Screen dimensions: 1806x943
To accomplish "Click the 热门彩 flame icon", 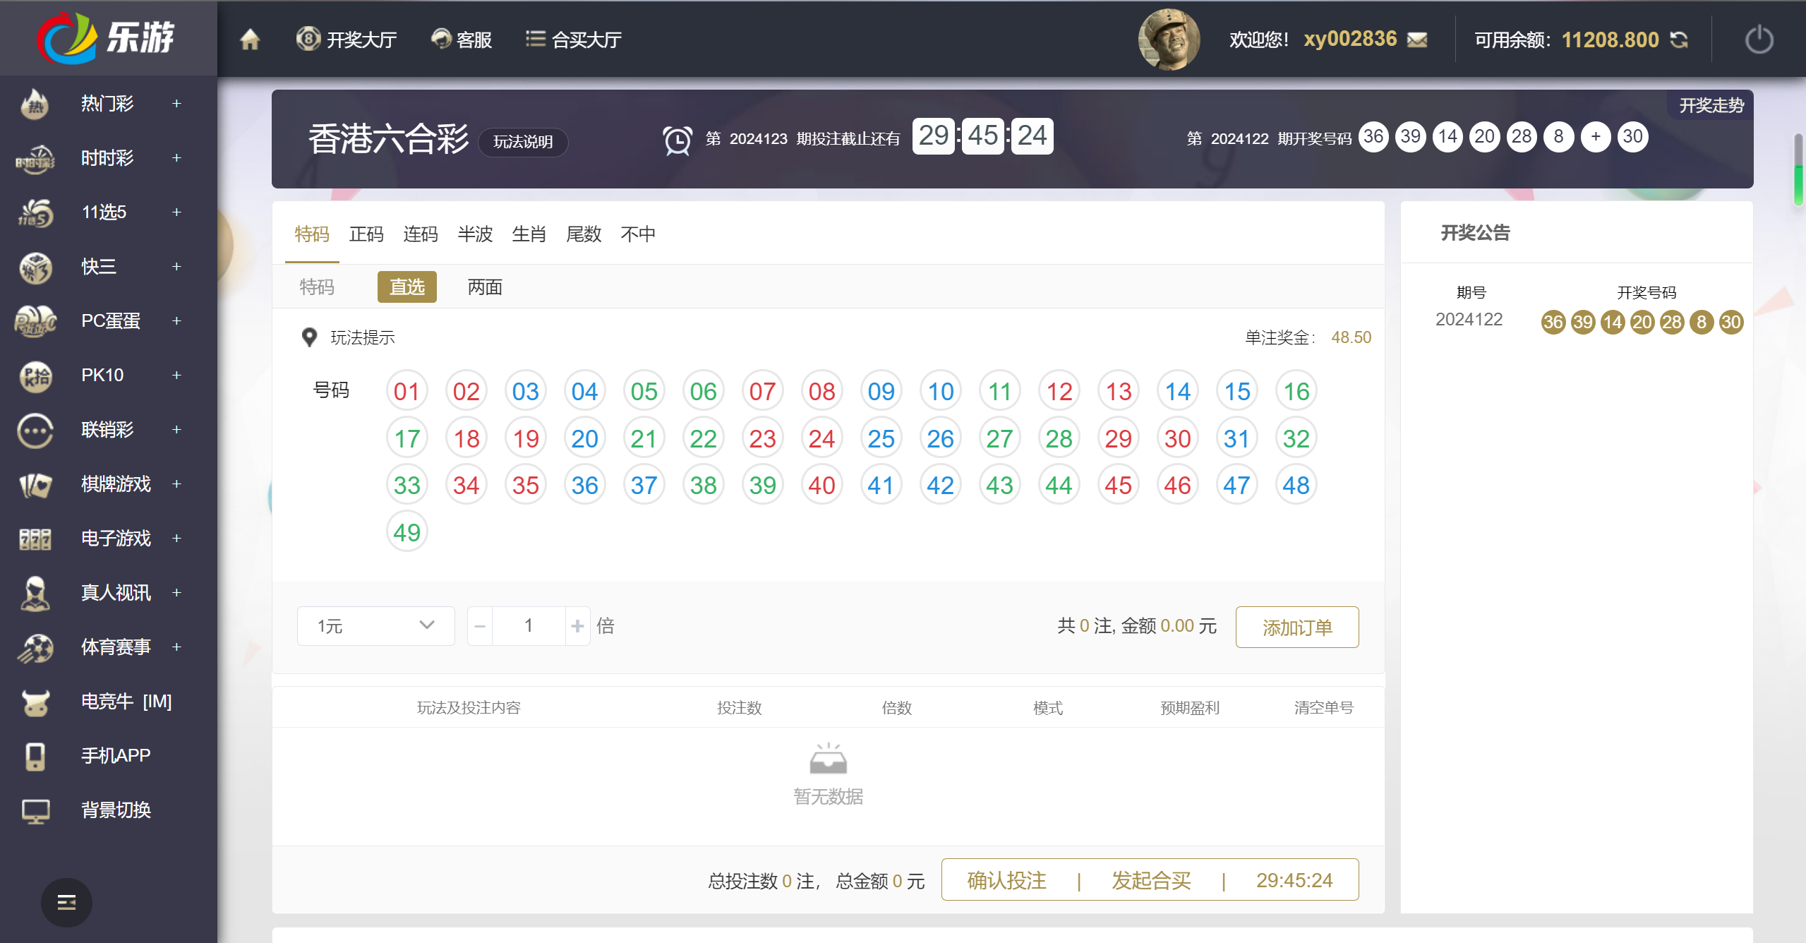I will pyautogui.click(x=35, y=104).
